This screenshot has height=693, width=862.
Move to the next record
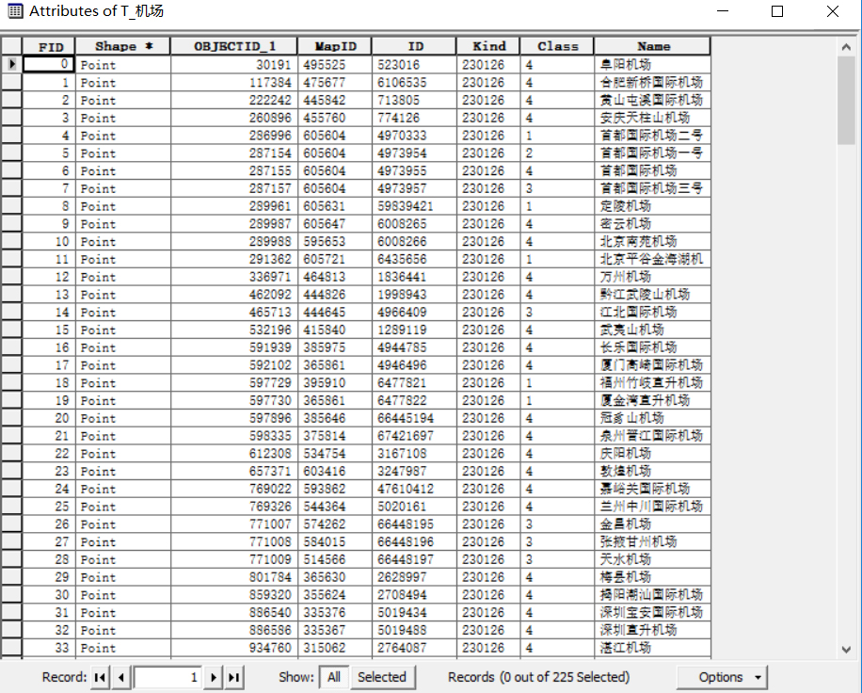point(215,677)
